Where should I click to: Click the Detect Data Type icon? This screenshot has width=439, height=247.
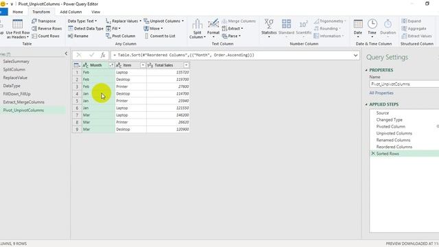tap(71, 29)
